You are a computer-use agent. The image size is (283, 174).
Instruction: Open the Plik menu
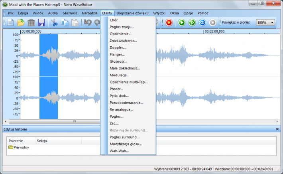(x=10, y=13)
